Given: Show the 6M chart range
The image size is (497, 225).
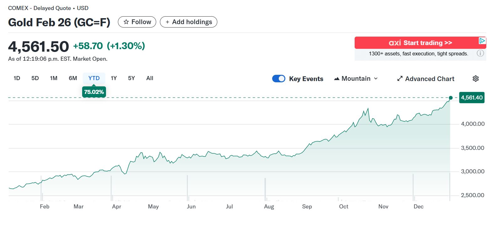Looking at the screenshot, I should click(73, 78).
